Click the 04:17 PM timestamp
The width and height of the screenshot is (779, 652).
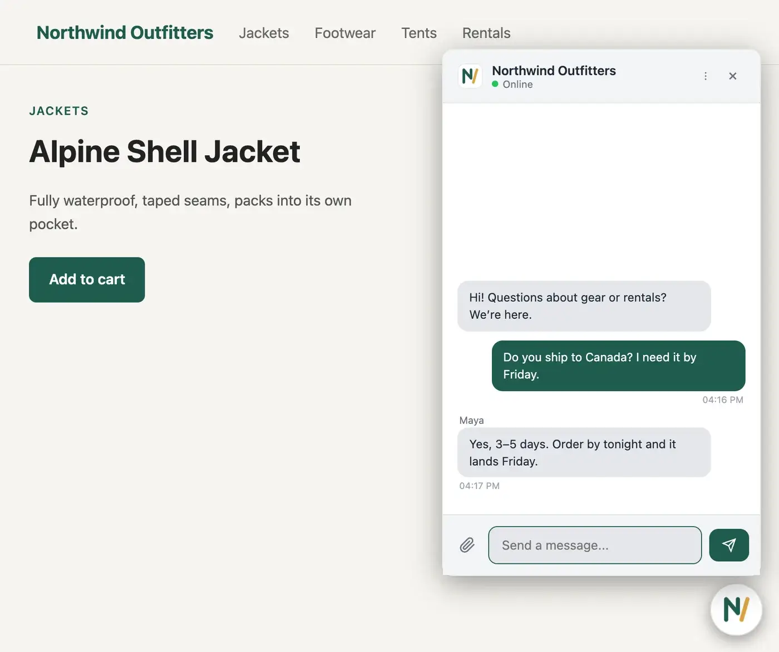(x=479, y=486)
